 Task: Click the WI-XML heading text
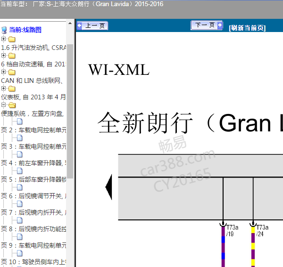119,70
